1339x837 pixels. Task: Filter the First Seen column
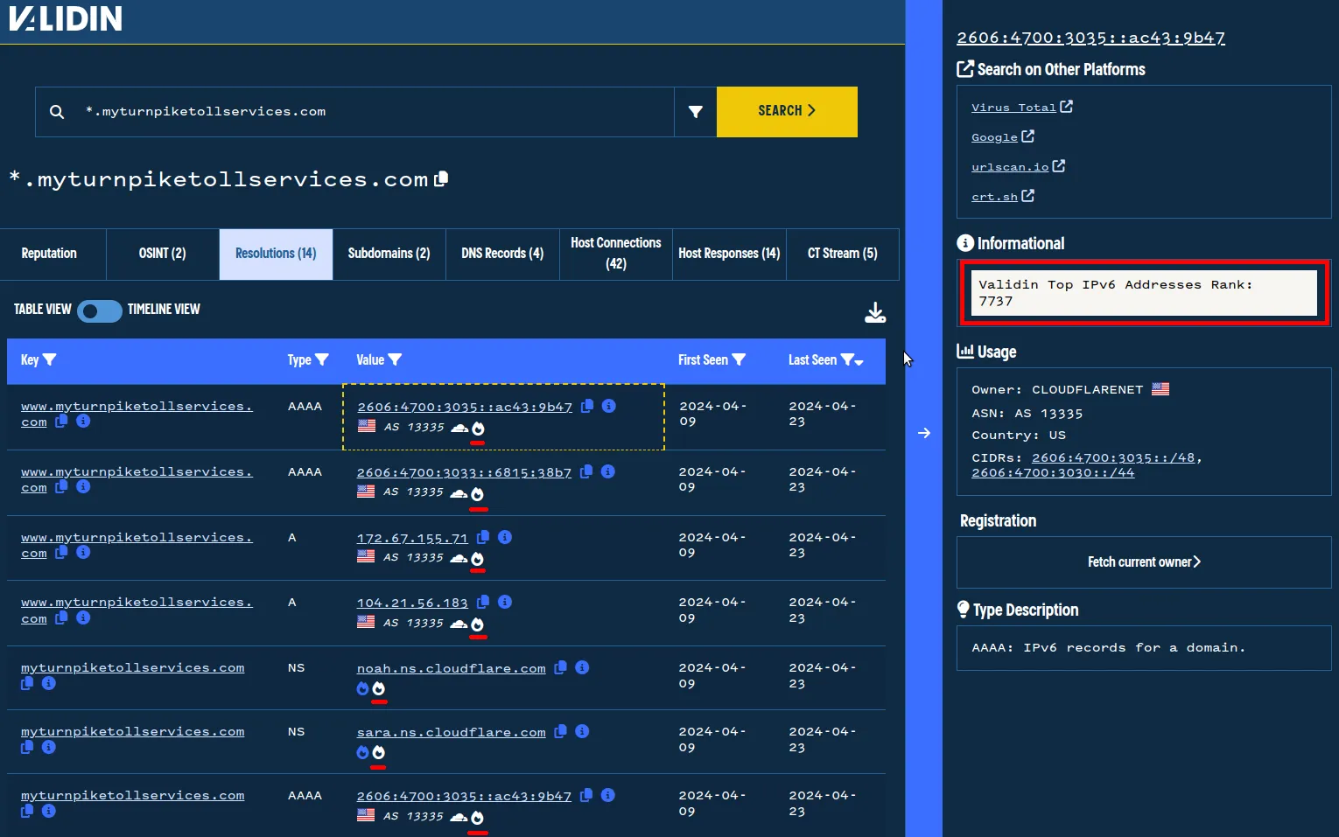click(x=739, y=359)
